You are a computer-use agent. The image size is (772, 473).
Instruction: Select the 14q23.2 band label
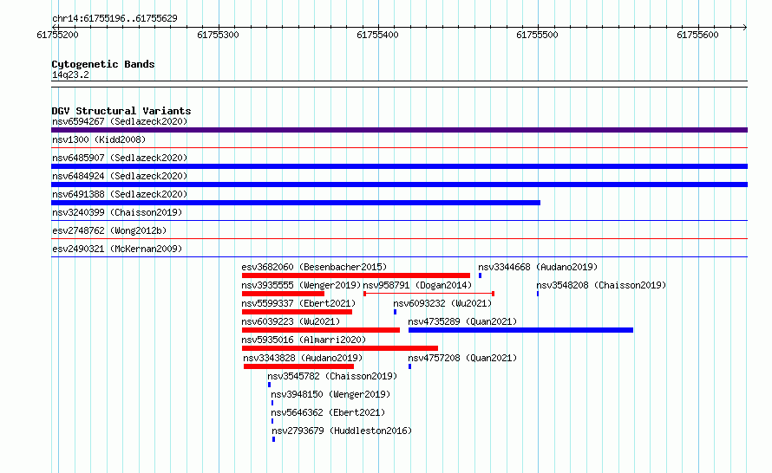pos(70,75)
